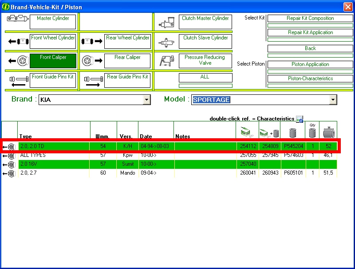Expand the Model dropdown arrow
Viewport: 355px width, 269px height.
[x=333, y=100]
